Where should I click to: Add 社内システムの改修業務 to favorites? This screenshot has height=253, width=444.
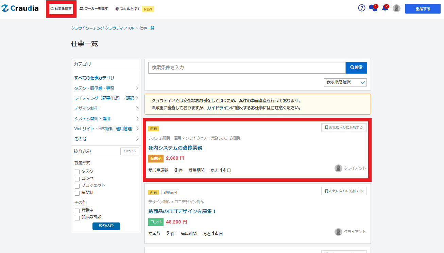click(x=344, y=128)
